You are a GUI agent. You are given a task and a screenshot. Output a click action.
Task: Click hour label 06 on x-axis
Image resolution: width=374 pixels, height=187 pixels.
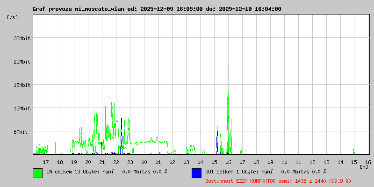(228, 162)
